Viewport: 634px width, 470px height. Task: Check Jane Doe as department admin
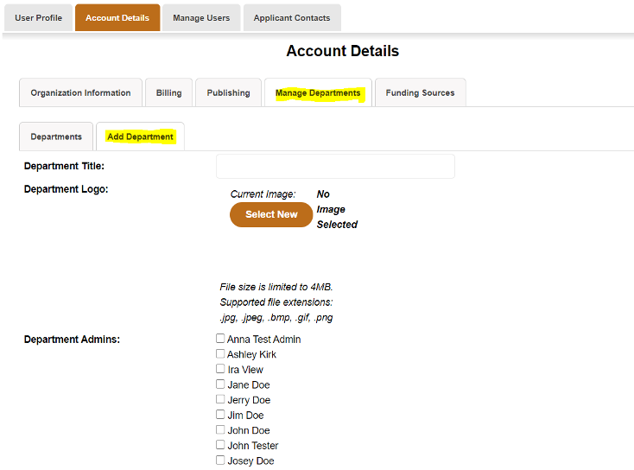click(x=220, y=384)
